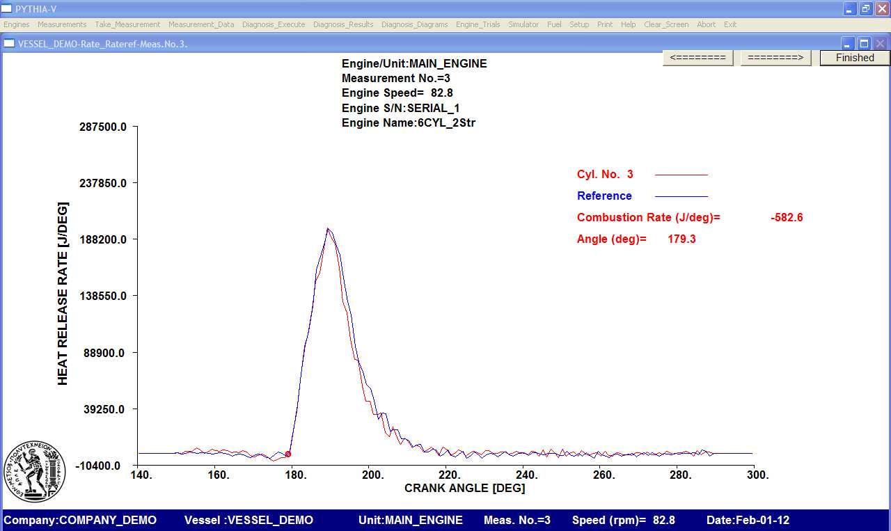Click 'Vessel :VESSEL_DEMO' in status bar
Screen dimensions: 891x531
click(249, 520)
